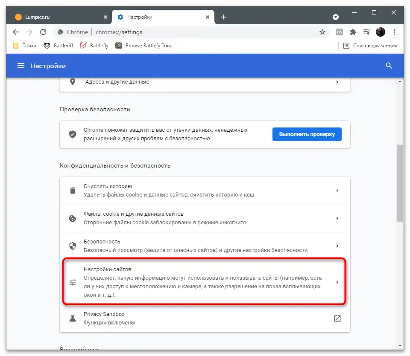Screen dimensions: 410x356
Task: Click the page scrollbar thumb
Action: (x=400, y=183)
